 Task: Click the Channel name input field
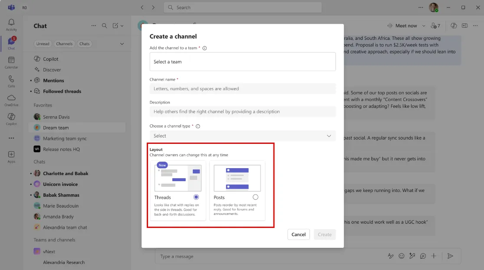[x=242, y=89]
